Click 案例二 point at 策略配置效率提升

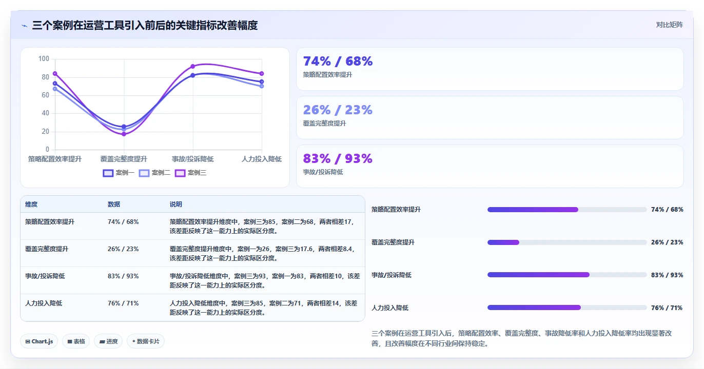(55, 89)
